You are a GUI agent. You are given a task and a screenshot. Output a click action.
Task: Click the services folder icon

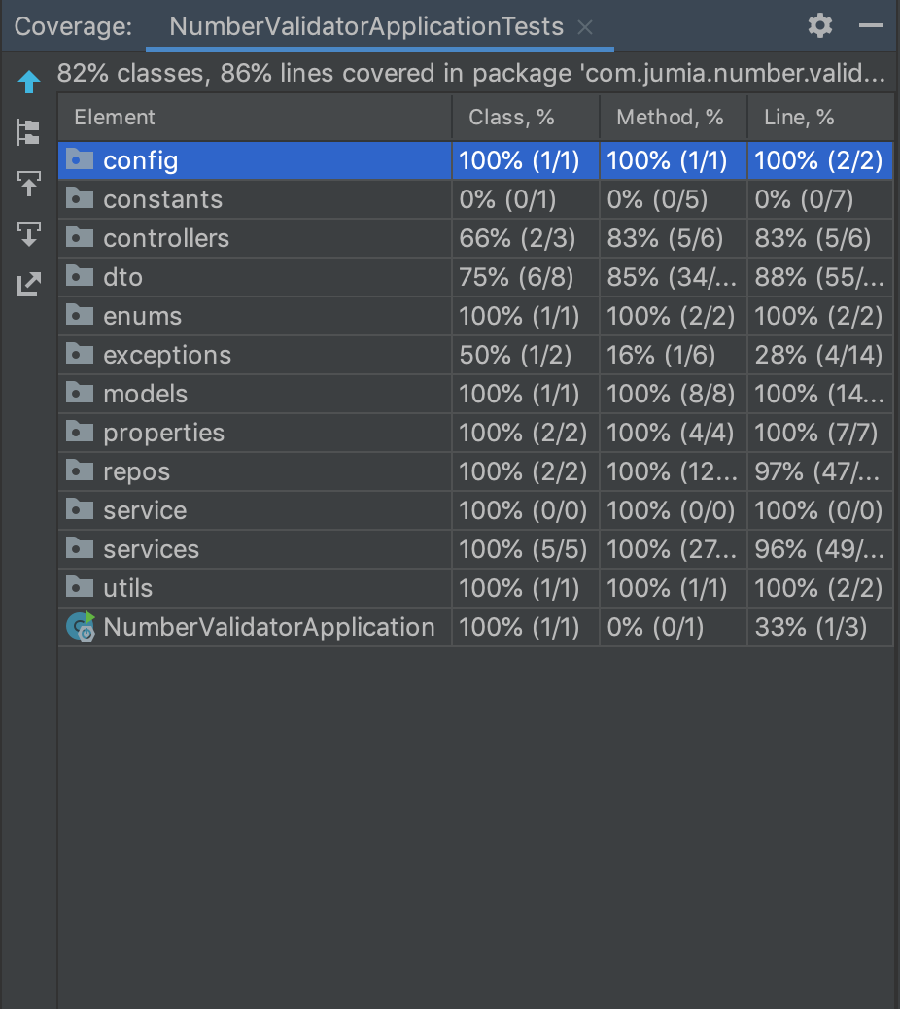80,547
